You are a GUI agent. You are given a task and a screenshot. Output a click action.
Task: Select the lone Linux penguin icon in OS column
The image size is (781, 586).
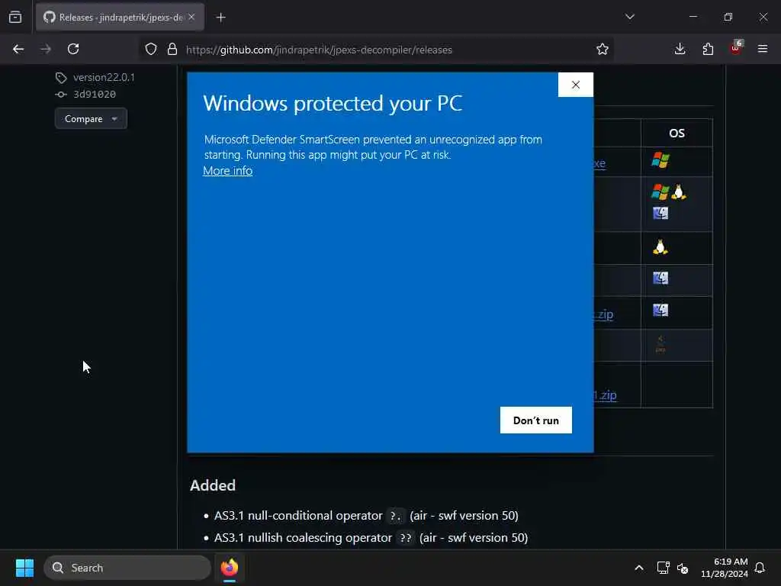tap(660, 246)
